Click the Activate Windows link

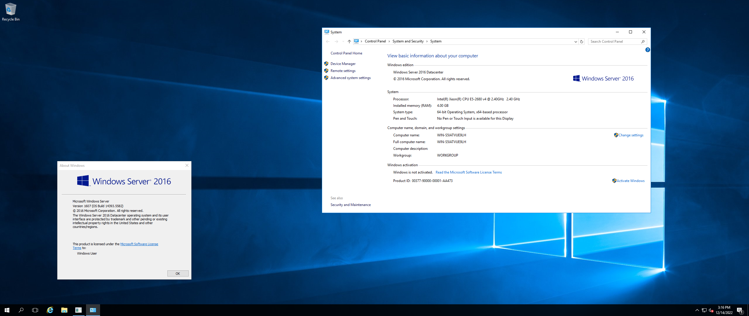[631, 181]
